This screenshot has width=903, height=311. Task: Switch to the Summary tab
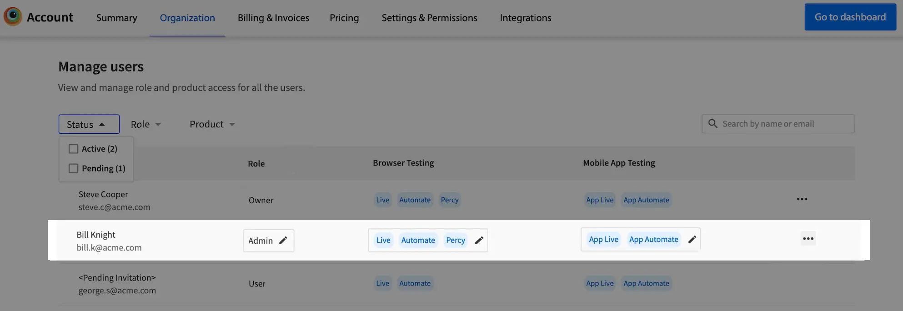pos(116,18)
